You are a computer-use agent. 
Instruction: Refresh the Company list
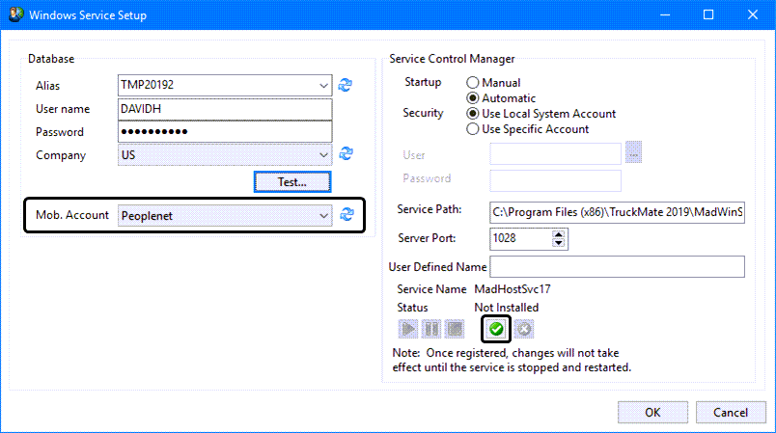[x=346, y=153]
